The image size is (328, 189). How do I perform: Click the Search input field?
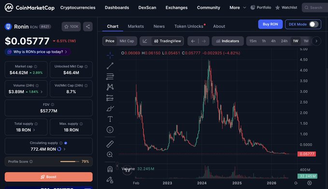[x=315, y=8]
